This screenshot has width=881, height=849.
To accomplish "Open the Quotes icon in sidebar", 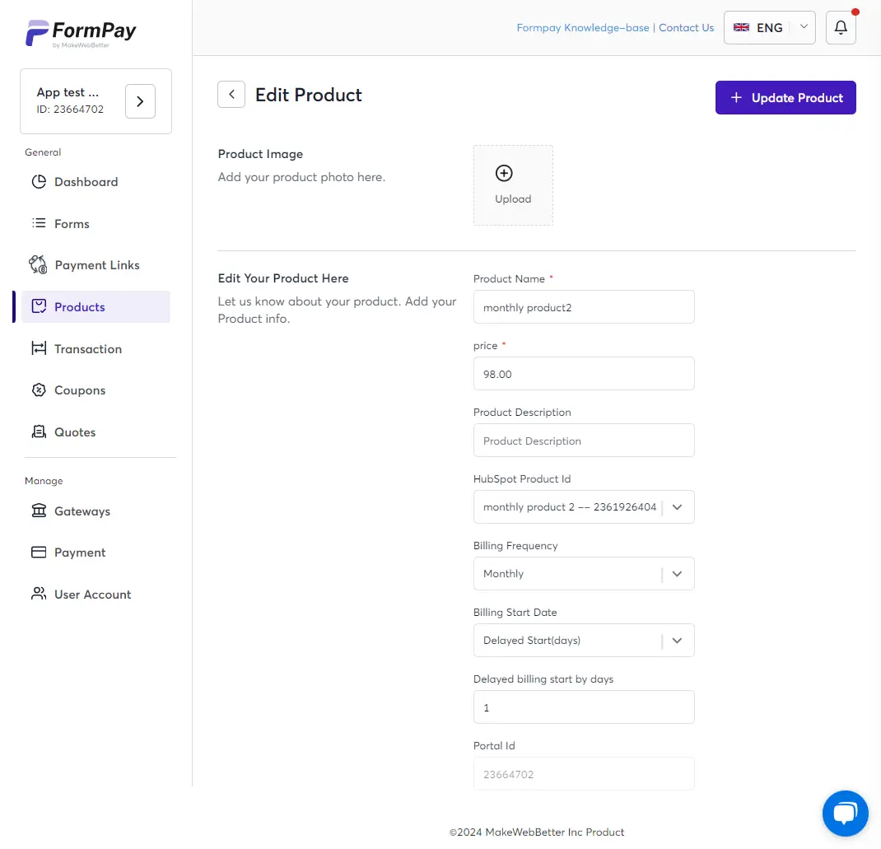I will (x=38, y=431).
